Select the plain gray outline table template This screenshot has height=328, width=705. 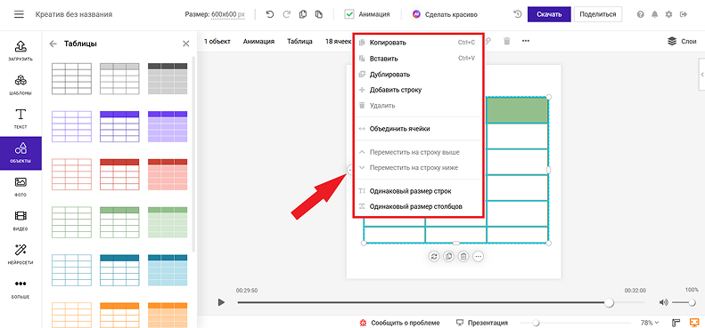71,78
